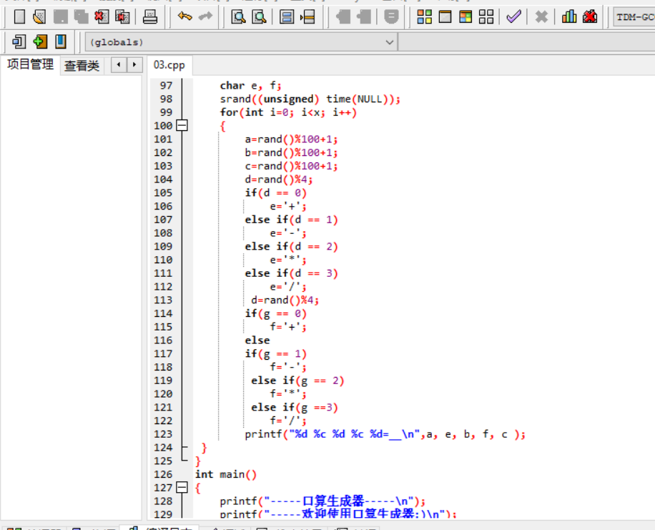Collapse the for-loop block at line 100
This screenshot has width=655, height=530.
(x=182, y=126)
